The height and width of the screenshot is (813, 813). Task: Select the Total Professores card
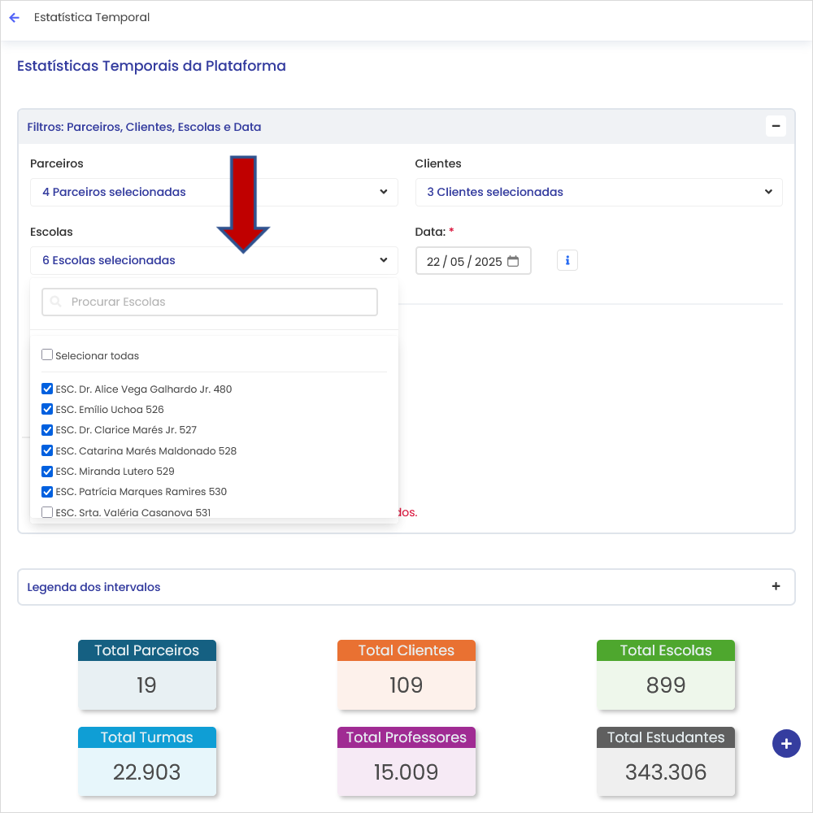[406, 761]
